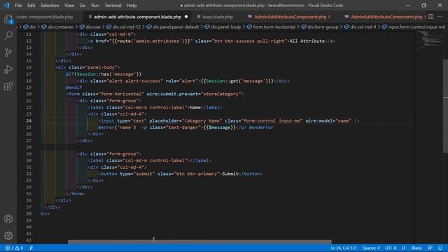This screenshot has width=448, height=252.
Task: Open the Manage gear icon
Action: coord(8,235)
